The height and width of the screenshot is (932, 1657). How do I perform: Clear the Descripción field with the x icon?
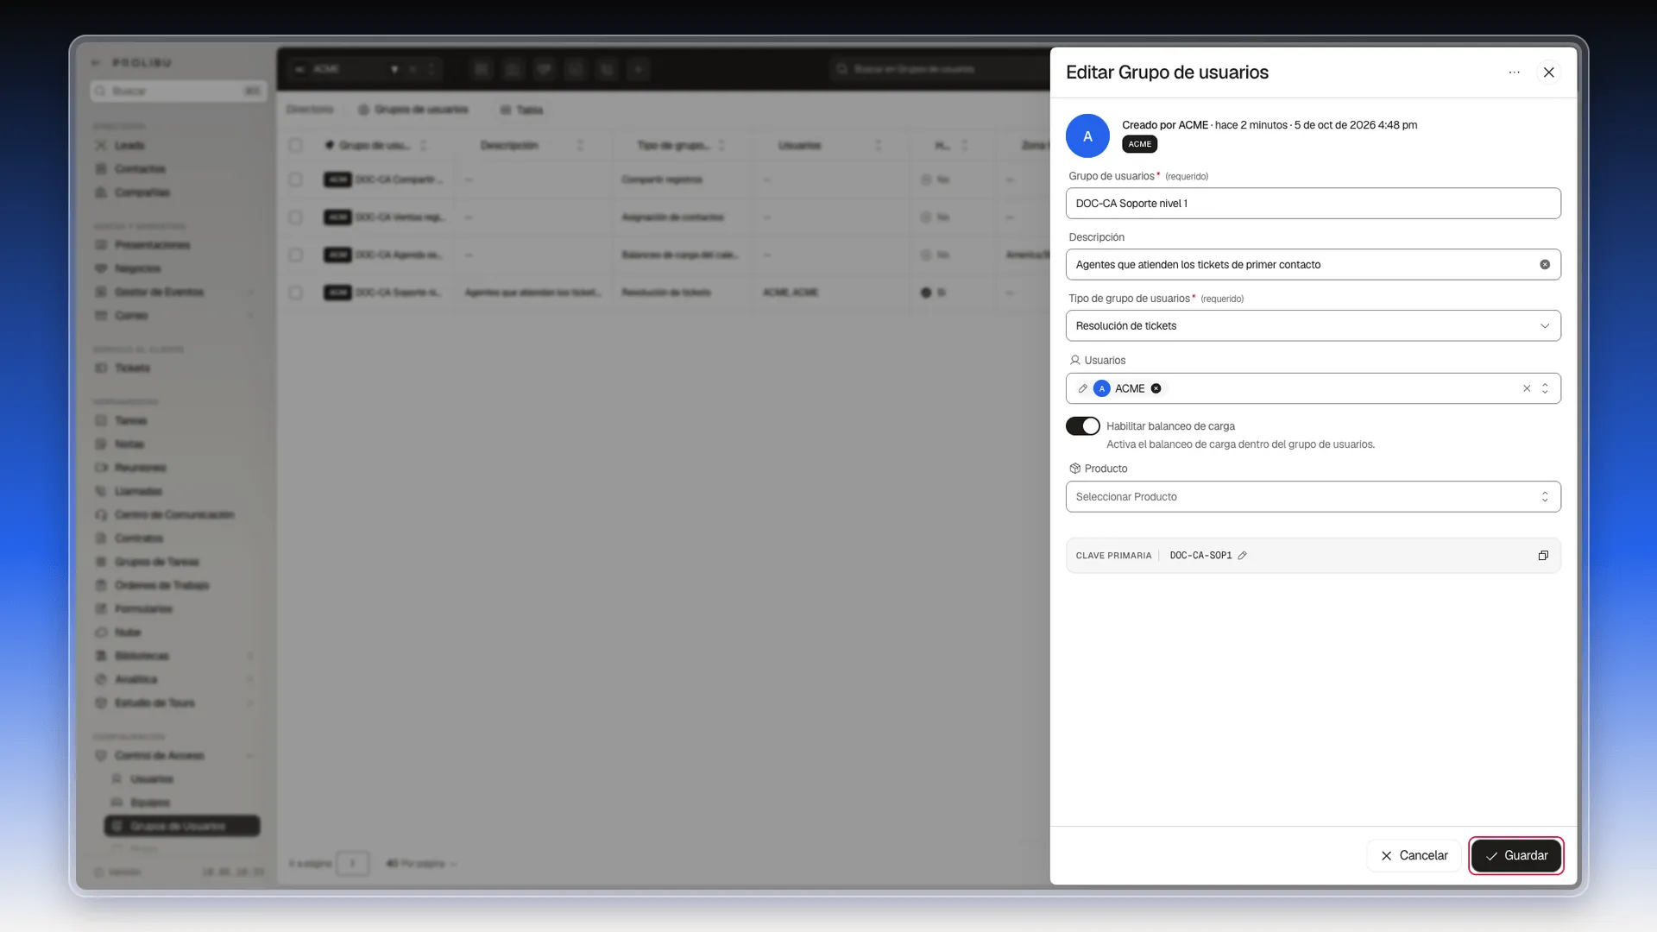pos(1545,265)
